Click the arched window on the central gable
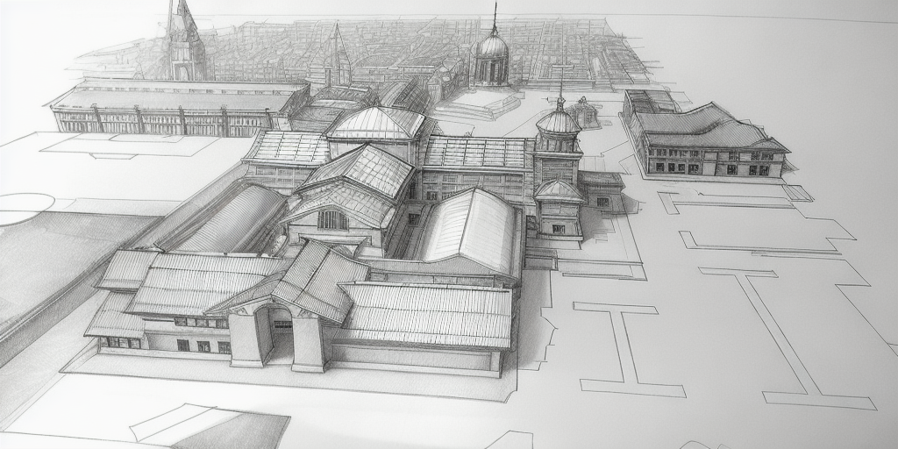This screenshot has height=449, width=898. (331, 219)
